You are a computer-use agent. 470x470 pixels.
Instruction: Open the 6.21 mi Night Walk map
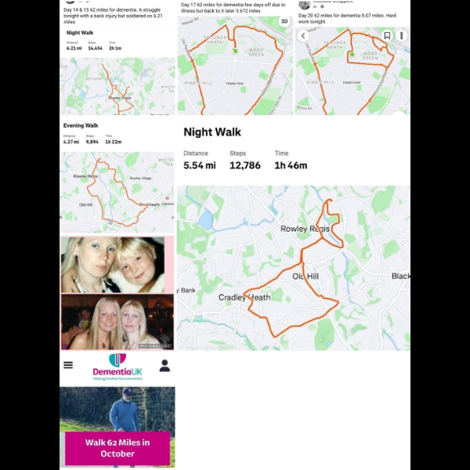click(x=117, y=86)
